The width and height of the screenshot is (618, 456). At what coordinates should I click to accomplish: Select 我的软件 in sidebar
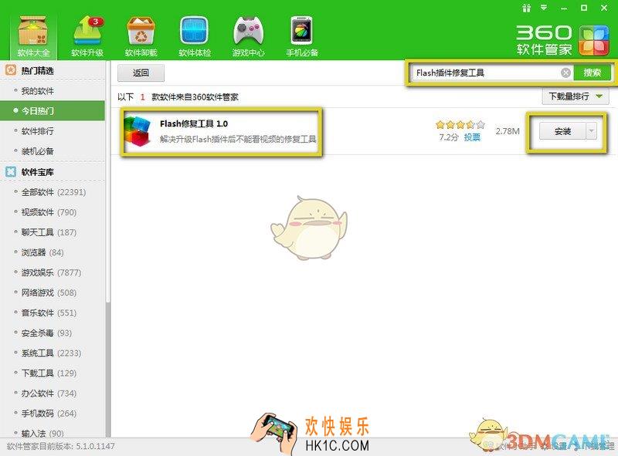point(53,90)
